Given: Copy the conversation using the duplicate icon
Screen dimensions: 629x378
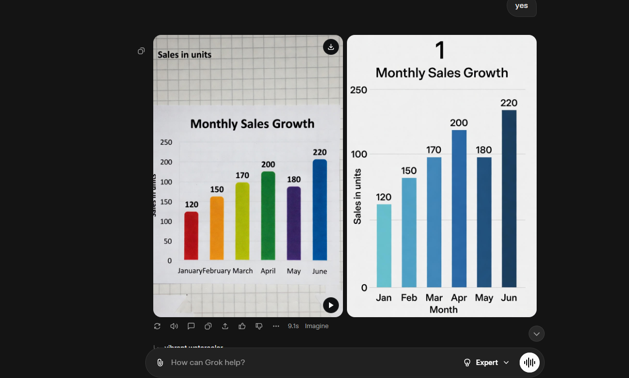Looking at the screenshot, I should (x=141, y=51).
